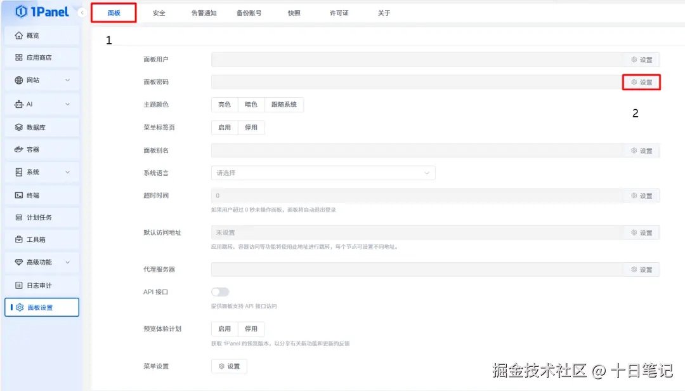Image resolution: width=685 pixels, height=391 pixels.
Task: Click the 日志审计 log icon
Action: 19,285
